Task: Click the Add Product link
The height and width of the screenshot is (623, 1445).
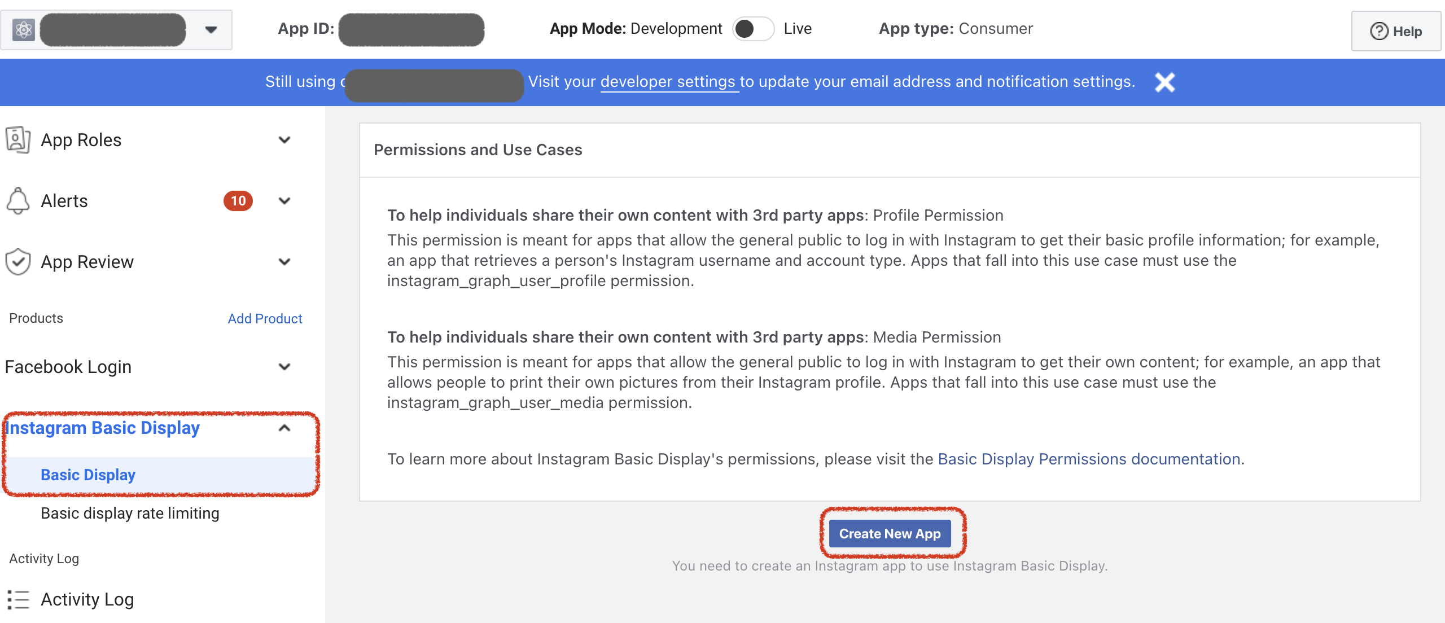Action: click(265, 318)
